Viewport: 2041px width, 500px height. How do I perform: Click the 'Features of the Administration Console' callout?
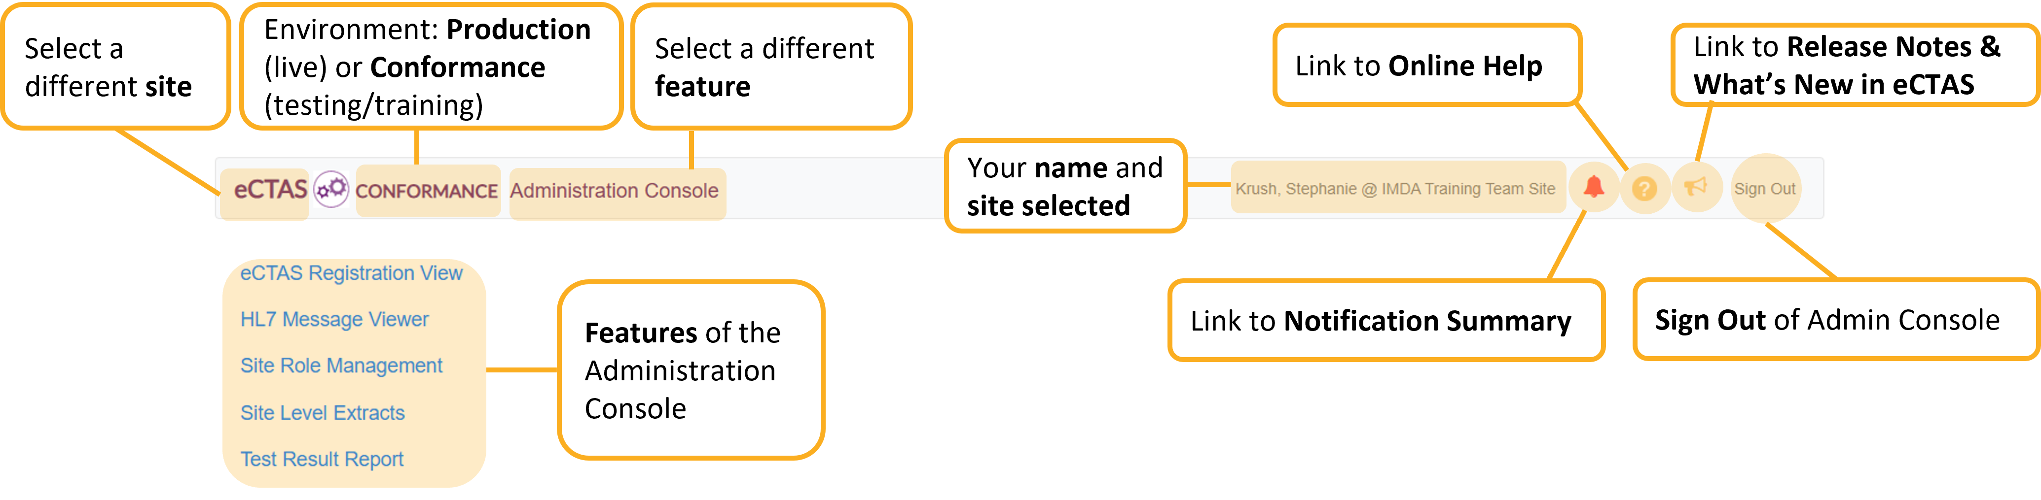point(690,370)
